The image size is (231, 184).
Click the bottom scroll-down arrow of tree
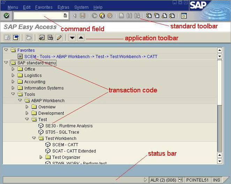click(x=219, y=161)
